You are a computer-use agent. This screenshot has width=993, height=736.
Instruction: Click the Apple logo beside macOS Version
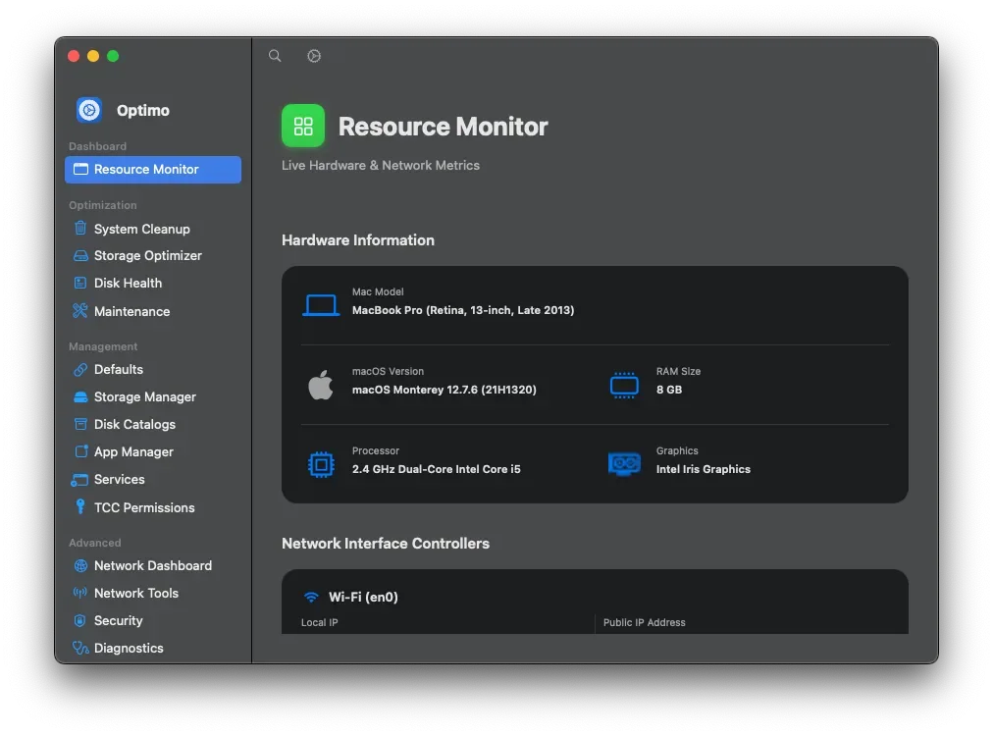coord(321,385)
